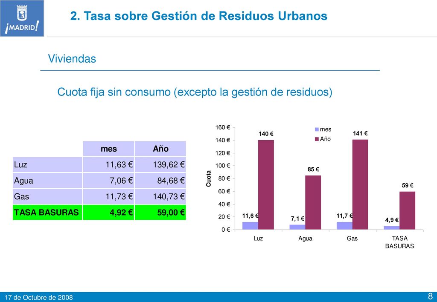Click the Luz monthly bar labeled 11,6 €
Viewport: 437px width, 302px height.
(x=250, y=226)
